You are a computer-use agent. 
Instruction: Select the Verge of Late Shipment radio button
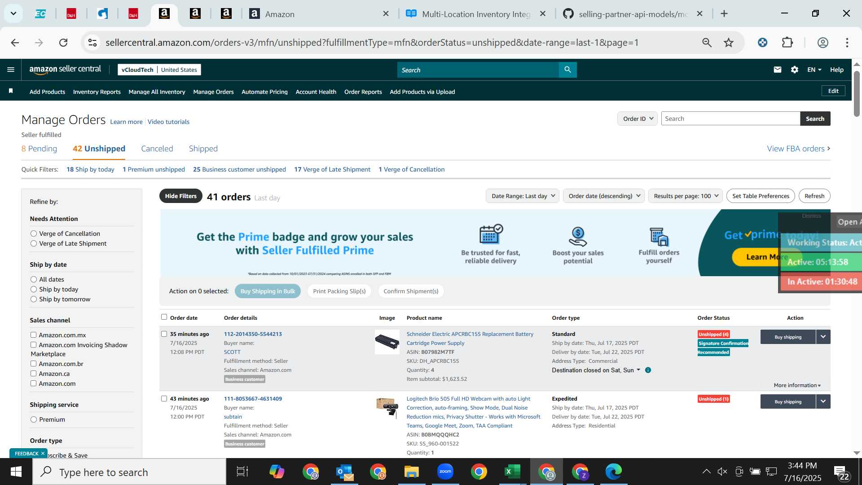pos(34,243)
